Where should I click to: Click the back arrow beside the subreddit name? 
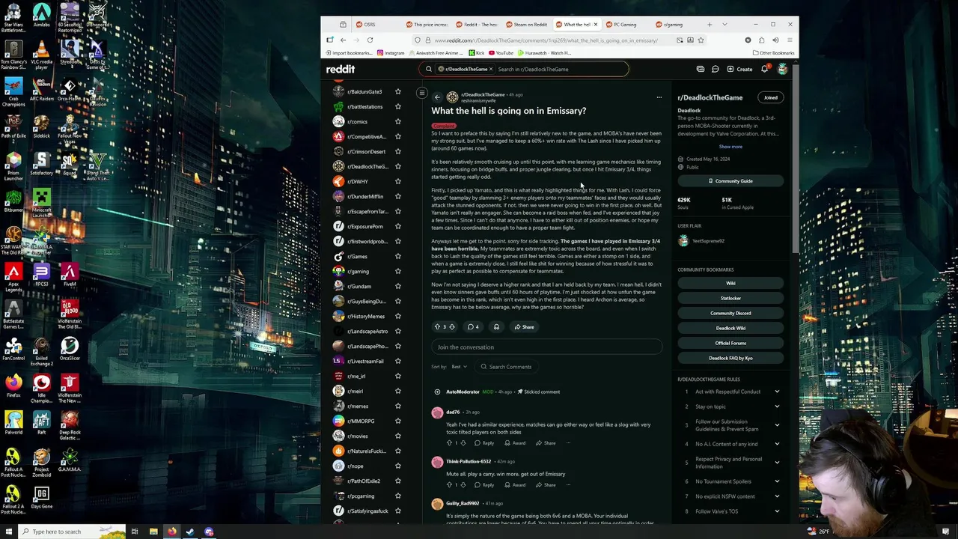437,97
